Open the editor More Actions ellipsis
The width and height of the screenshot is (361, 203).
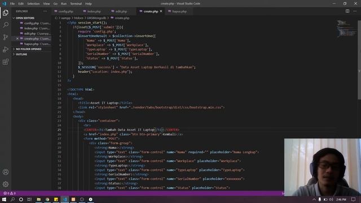[355, 11]
